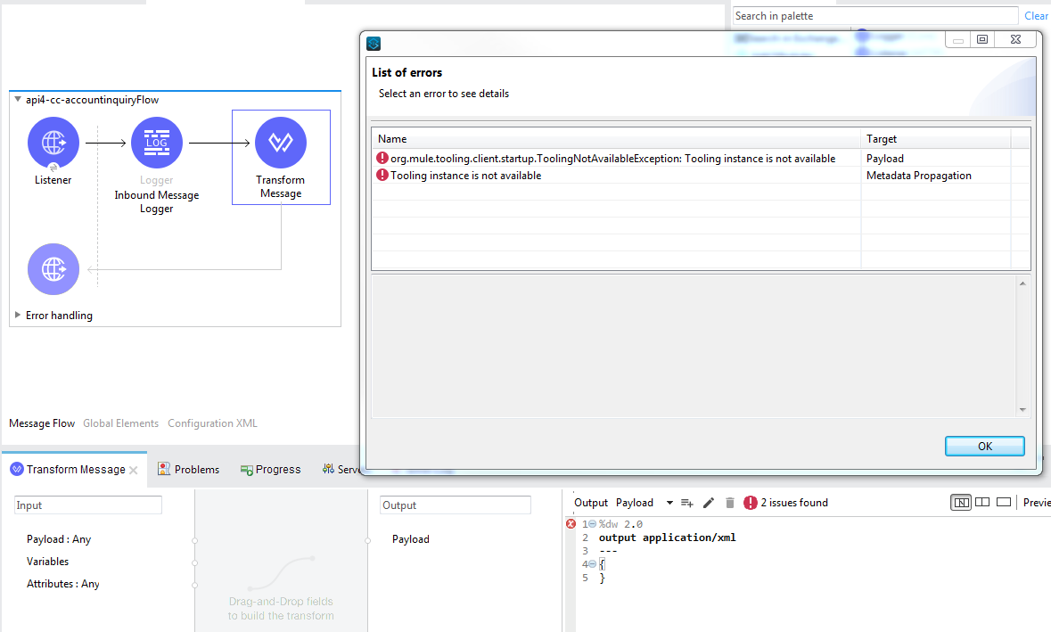Viewport: 1051px width, 632px height.
Task: Switch to graphics and source split view
Action: coord(960,503)
